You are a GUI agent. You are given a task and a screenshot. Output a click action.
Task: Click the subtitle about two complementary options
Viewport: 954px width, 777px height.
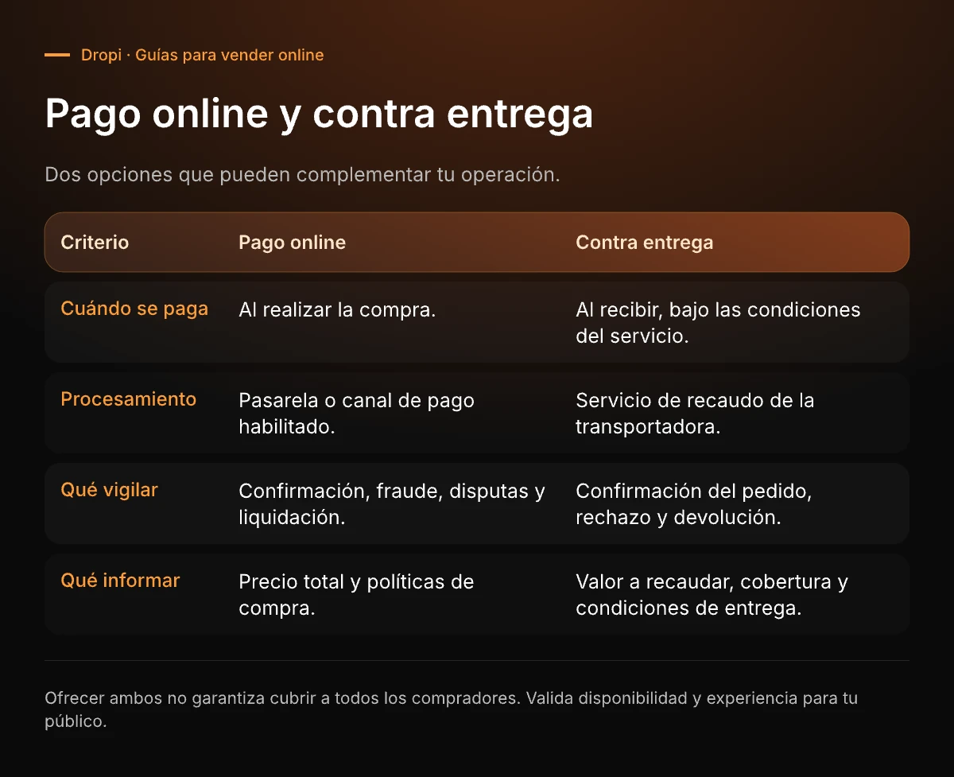click(x=302, y=175)
